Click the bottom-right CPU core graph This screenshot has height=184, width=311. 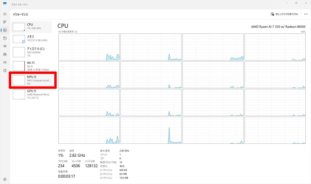[x=275, y=130]
